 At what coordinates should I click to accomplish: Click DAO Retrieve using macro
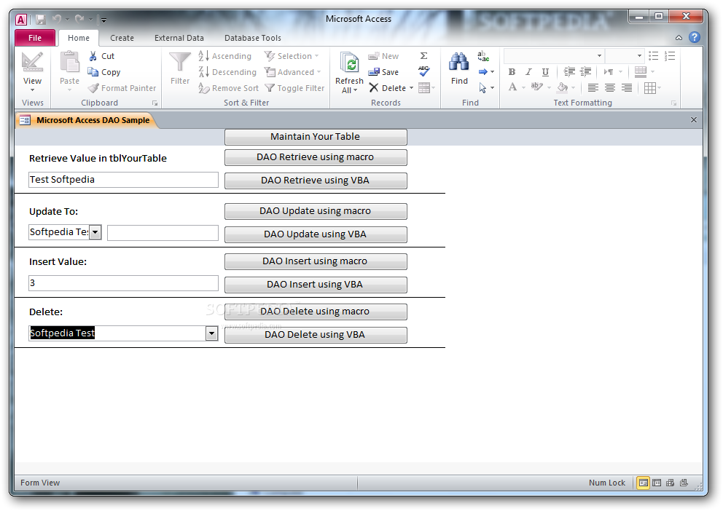point(316,157)
